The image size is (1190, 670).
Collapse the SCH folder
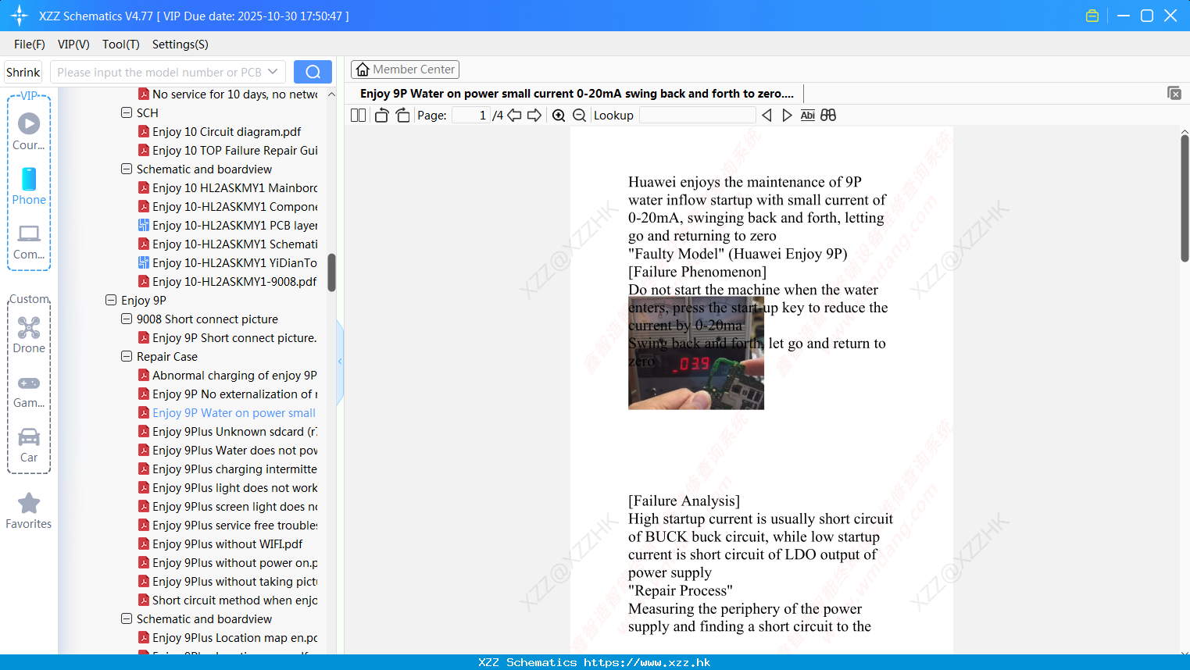(x=127, y=112)
